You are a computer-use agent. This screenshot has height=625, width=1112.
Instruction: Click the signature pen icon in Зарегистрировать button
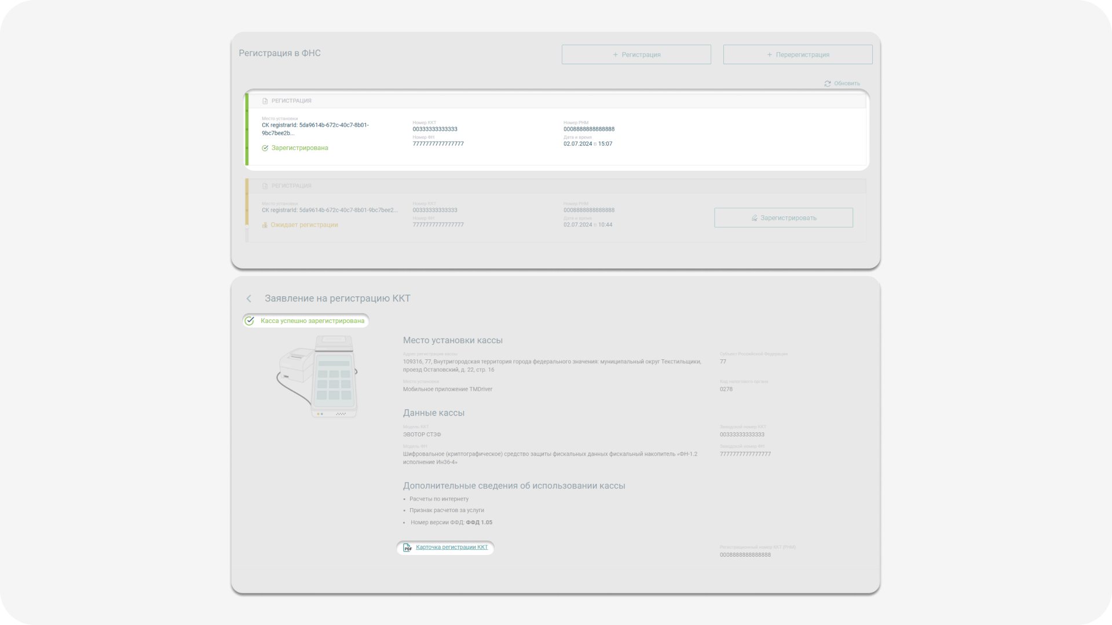[x=754, y=218]
